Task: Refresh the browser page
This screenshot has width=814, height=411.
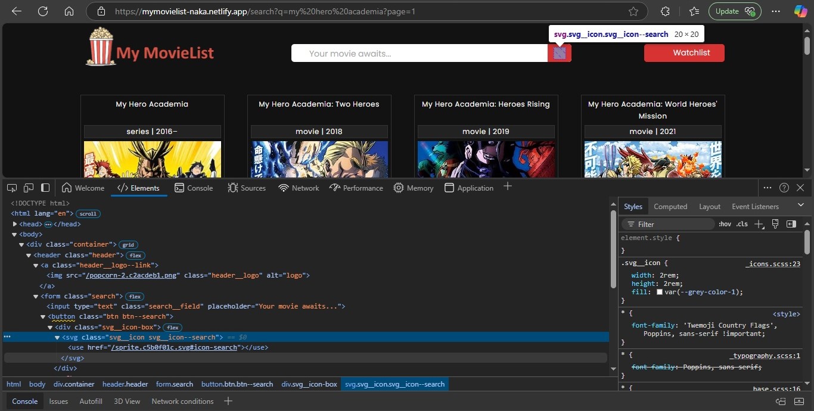Action: coord(43,11)
